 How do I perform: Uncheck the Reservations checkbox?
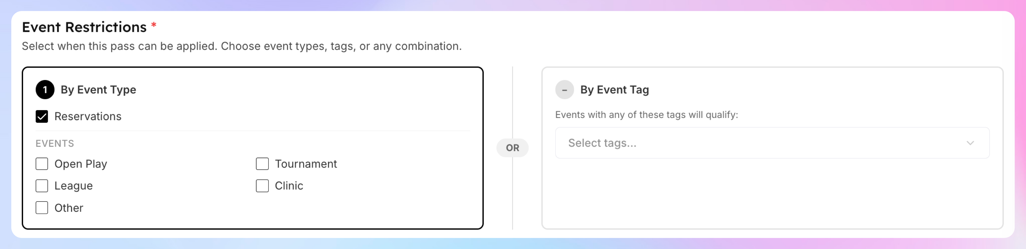(42, 116)
